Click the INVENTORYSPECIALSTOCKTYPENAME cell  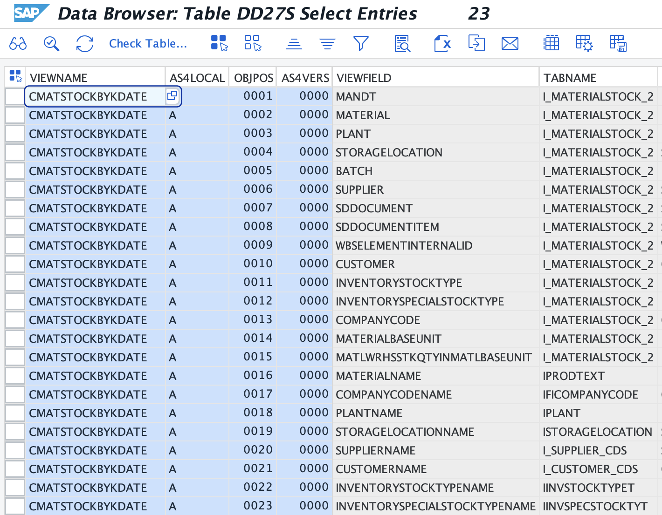pos(436,506)
